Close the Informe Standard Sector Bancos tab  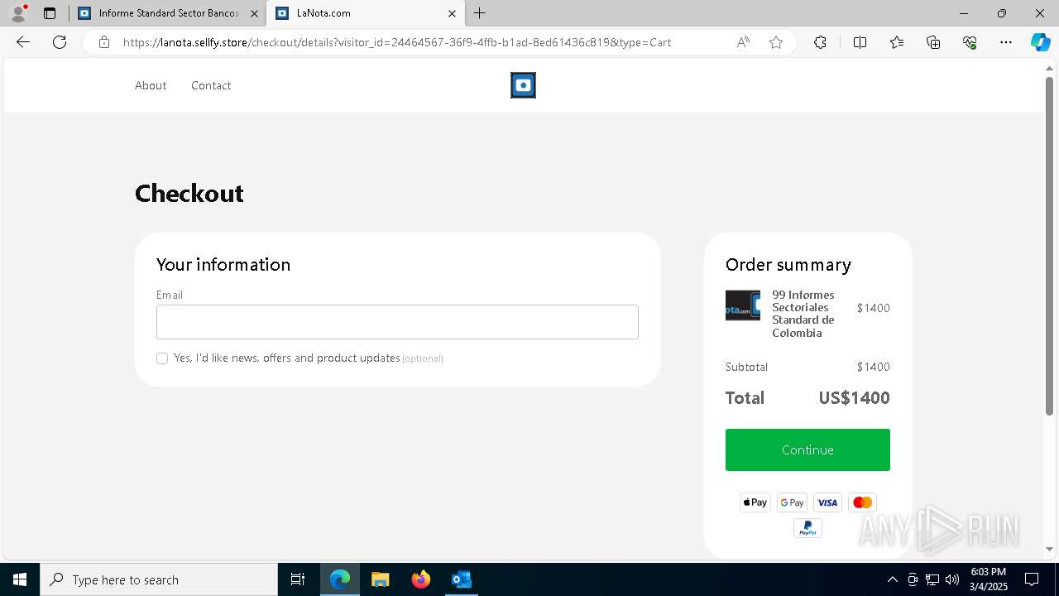[254, 13]
